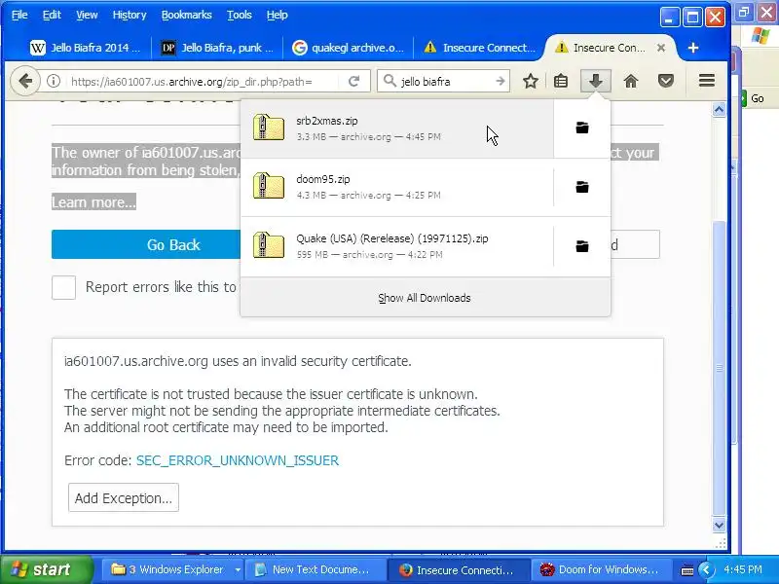Open the Tools menu
This screenshot has width=779, height=584.
[239, 15]
